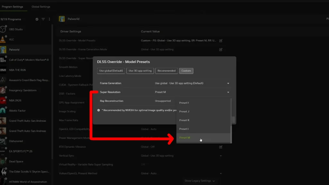Choose Preset J from the list

pyautogui.click(x=203, y=111)
